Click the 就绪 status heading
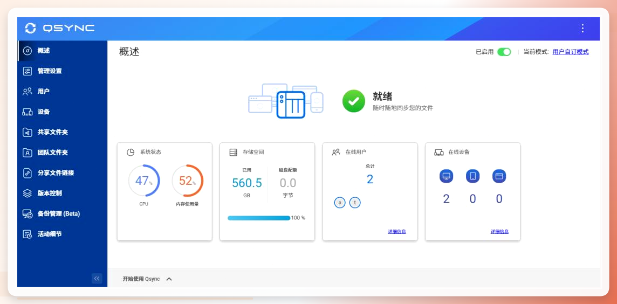 (x=382, y=96)
